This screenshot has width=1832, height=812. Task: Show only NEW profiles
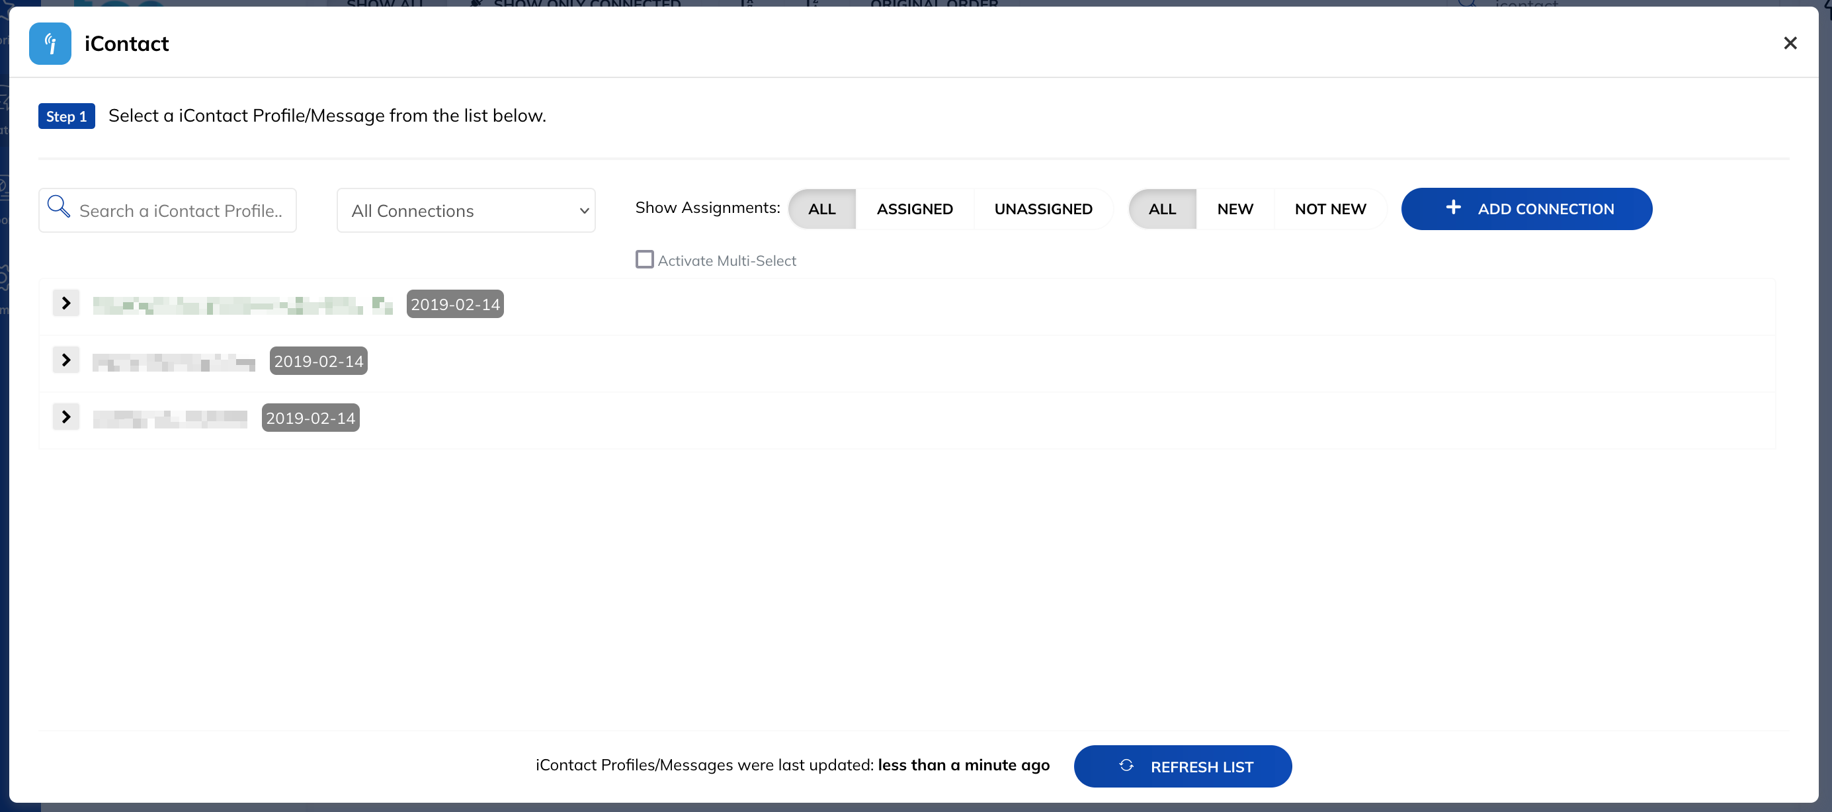[1235, 209]
